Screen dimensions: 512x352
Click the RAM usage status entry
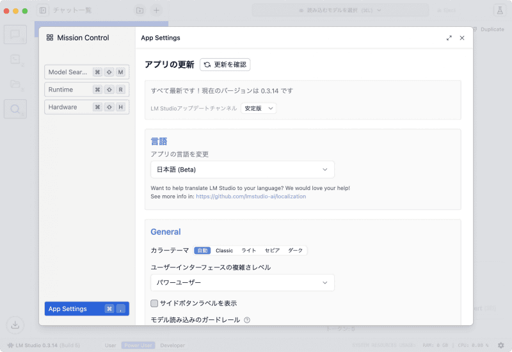(x=435, y=345)
